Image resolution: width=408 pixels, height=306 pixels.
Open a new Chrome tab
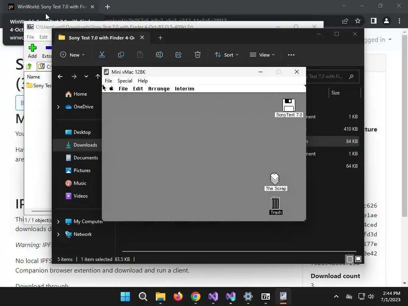click(x=108, y=7)
